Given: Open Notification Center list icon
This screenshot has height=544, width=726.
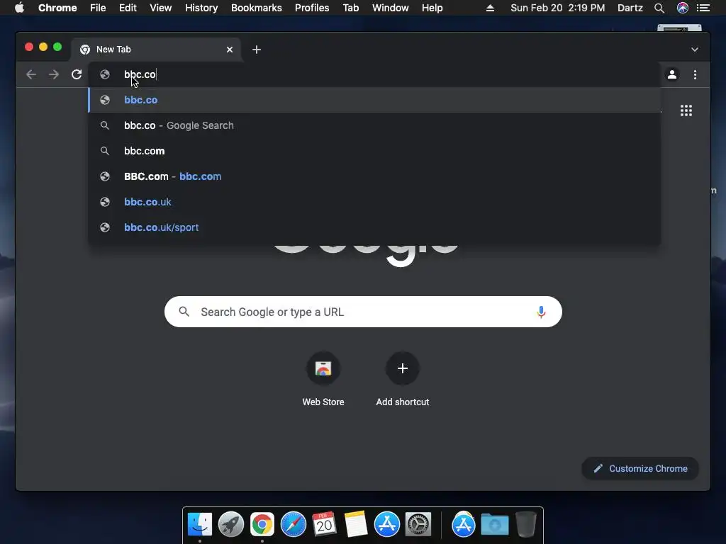Looking at the screenshot, I should pyautogui.click(x=703, y=8).
